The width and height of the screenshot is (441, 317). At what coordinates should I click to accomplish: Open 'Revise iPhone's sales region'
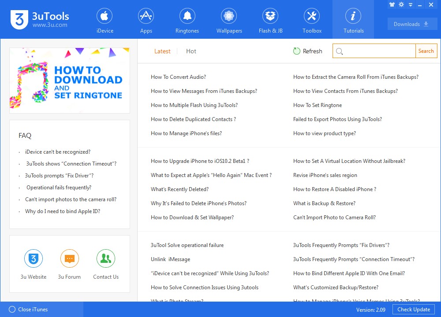click(325, 175)
